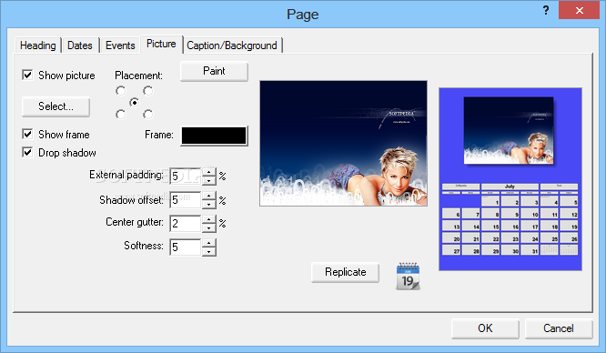Increase Softness with up arrow
The image size is (606, 353).
coord(208,243)
